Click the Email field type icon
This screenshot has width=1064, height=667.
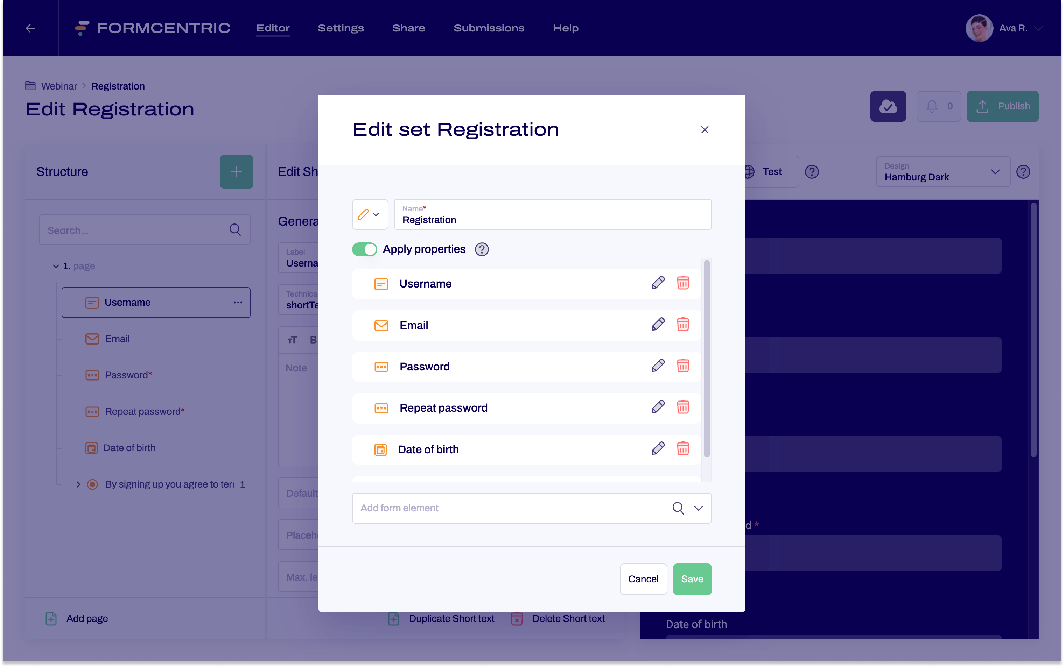click(x=381, y=324)
